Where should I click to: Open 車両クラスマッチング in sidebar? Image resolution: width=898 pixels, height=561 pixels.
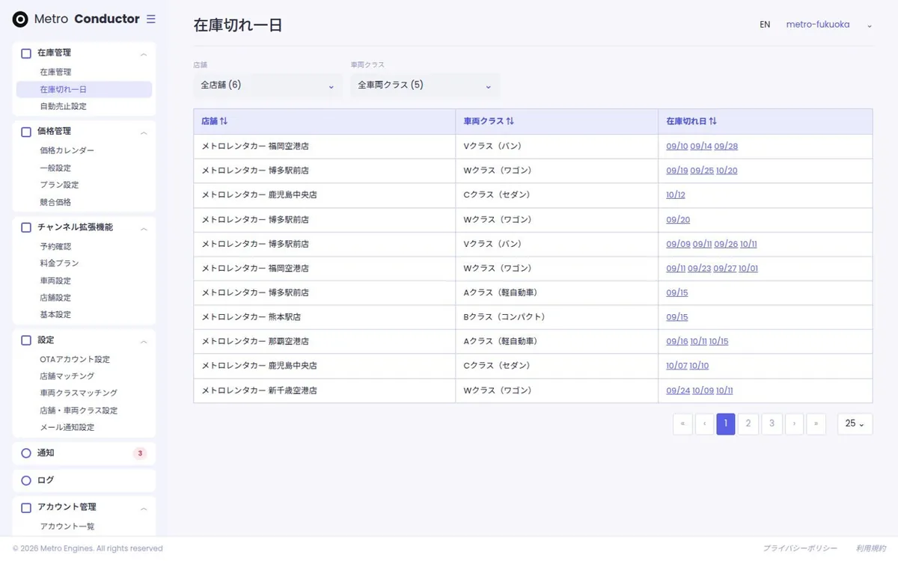(79, 393)
